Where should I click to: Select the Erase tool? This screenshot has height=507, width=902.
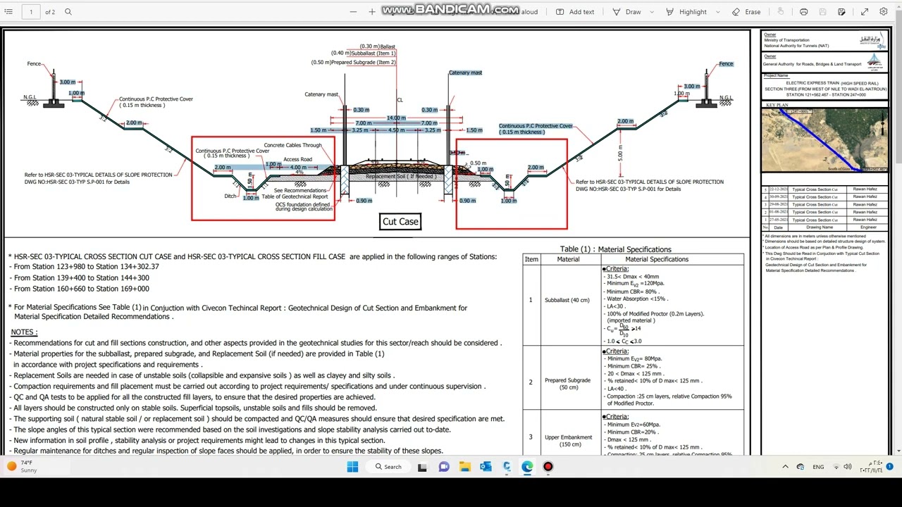tap(746, 12)
